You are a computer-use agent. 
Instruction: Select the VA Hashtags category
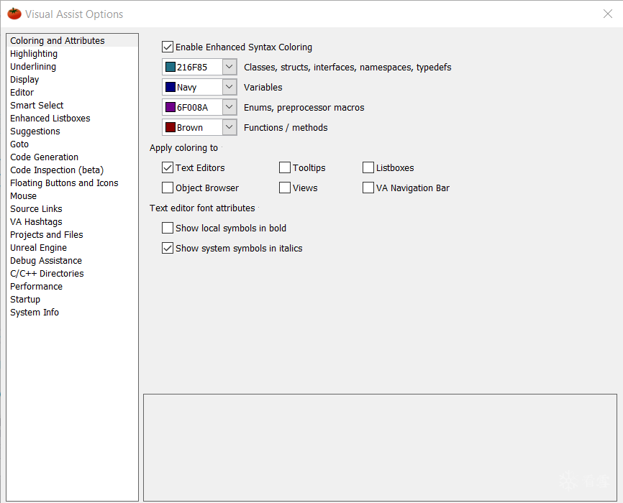tap(36, 221)
